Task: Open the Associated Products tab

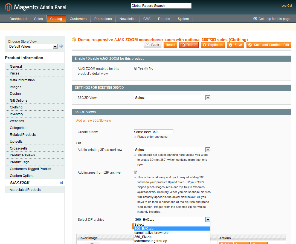Action: pyautogui.click(x=35, y=190)
